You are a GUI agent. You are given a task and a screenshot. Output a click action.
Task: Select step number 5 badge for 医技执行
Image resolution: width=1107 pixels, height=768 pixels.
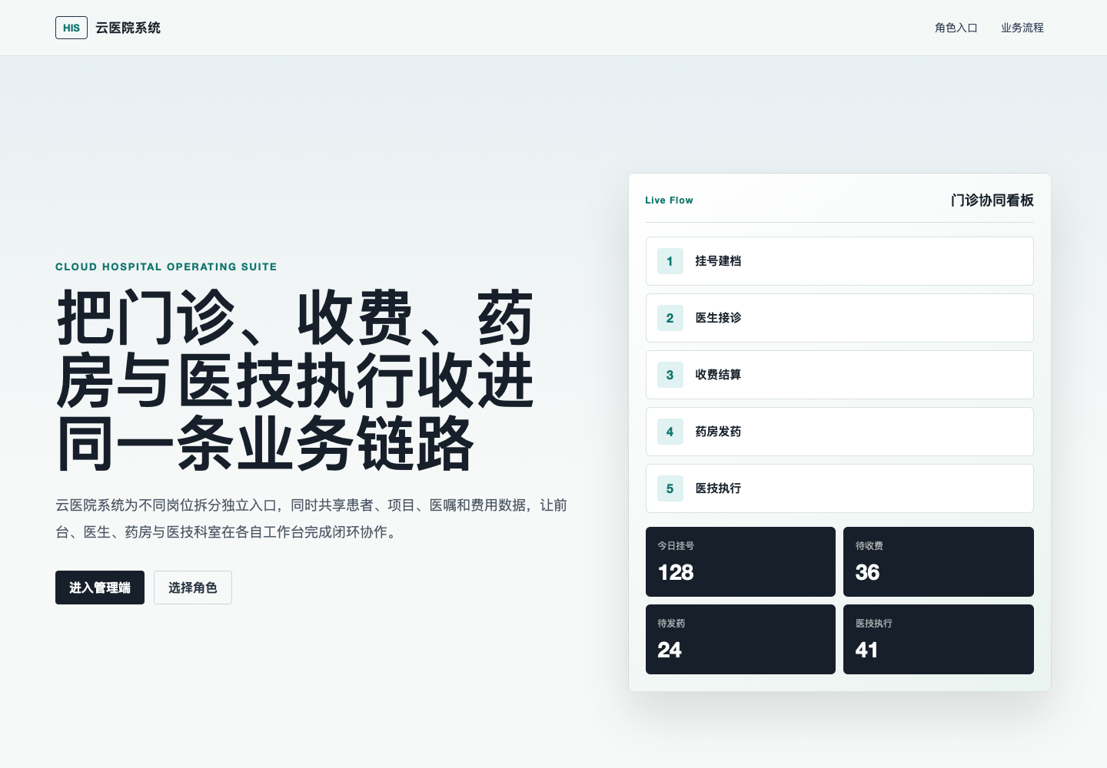point(670,488)
